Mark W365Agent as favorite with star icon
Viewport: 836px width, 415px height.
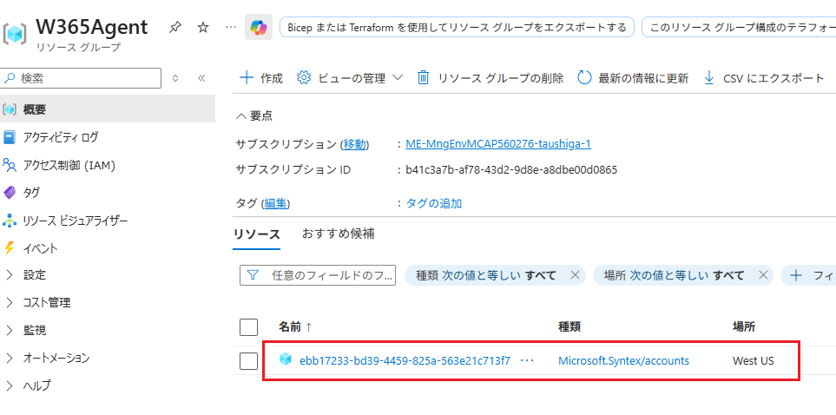(203, 28)
